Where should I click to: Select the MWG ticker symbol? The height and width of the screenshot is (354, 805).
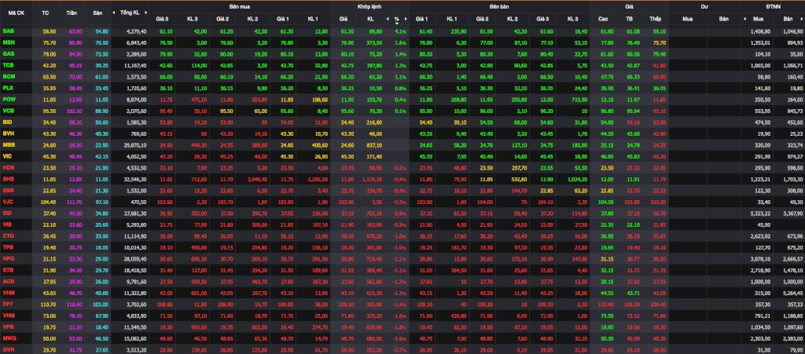[9, 338]
